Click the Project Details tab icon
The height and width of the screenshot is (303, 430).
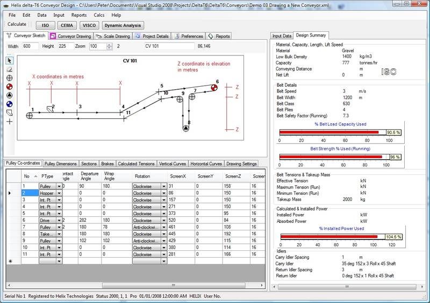138,36
